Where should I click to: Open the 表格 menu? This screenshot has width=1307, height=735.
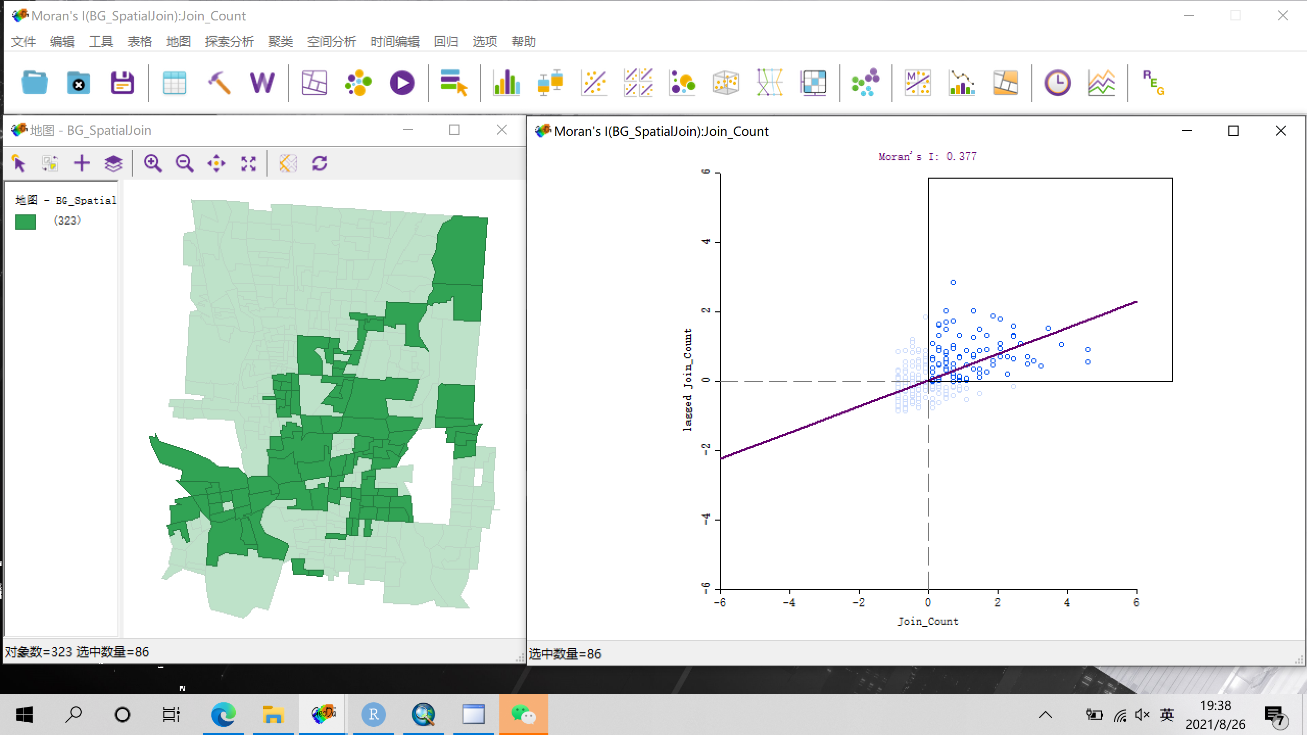point(140,41)
